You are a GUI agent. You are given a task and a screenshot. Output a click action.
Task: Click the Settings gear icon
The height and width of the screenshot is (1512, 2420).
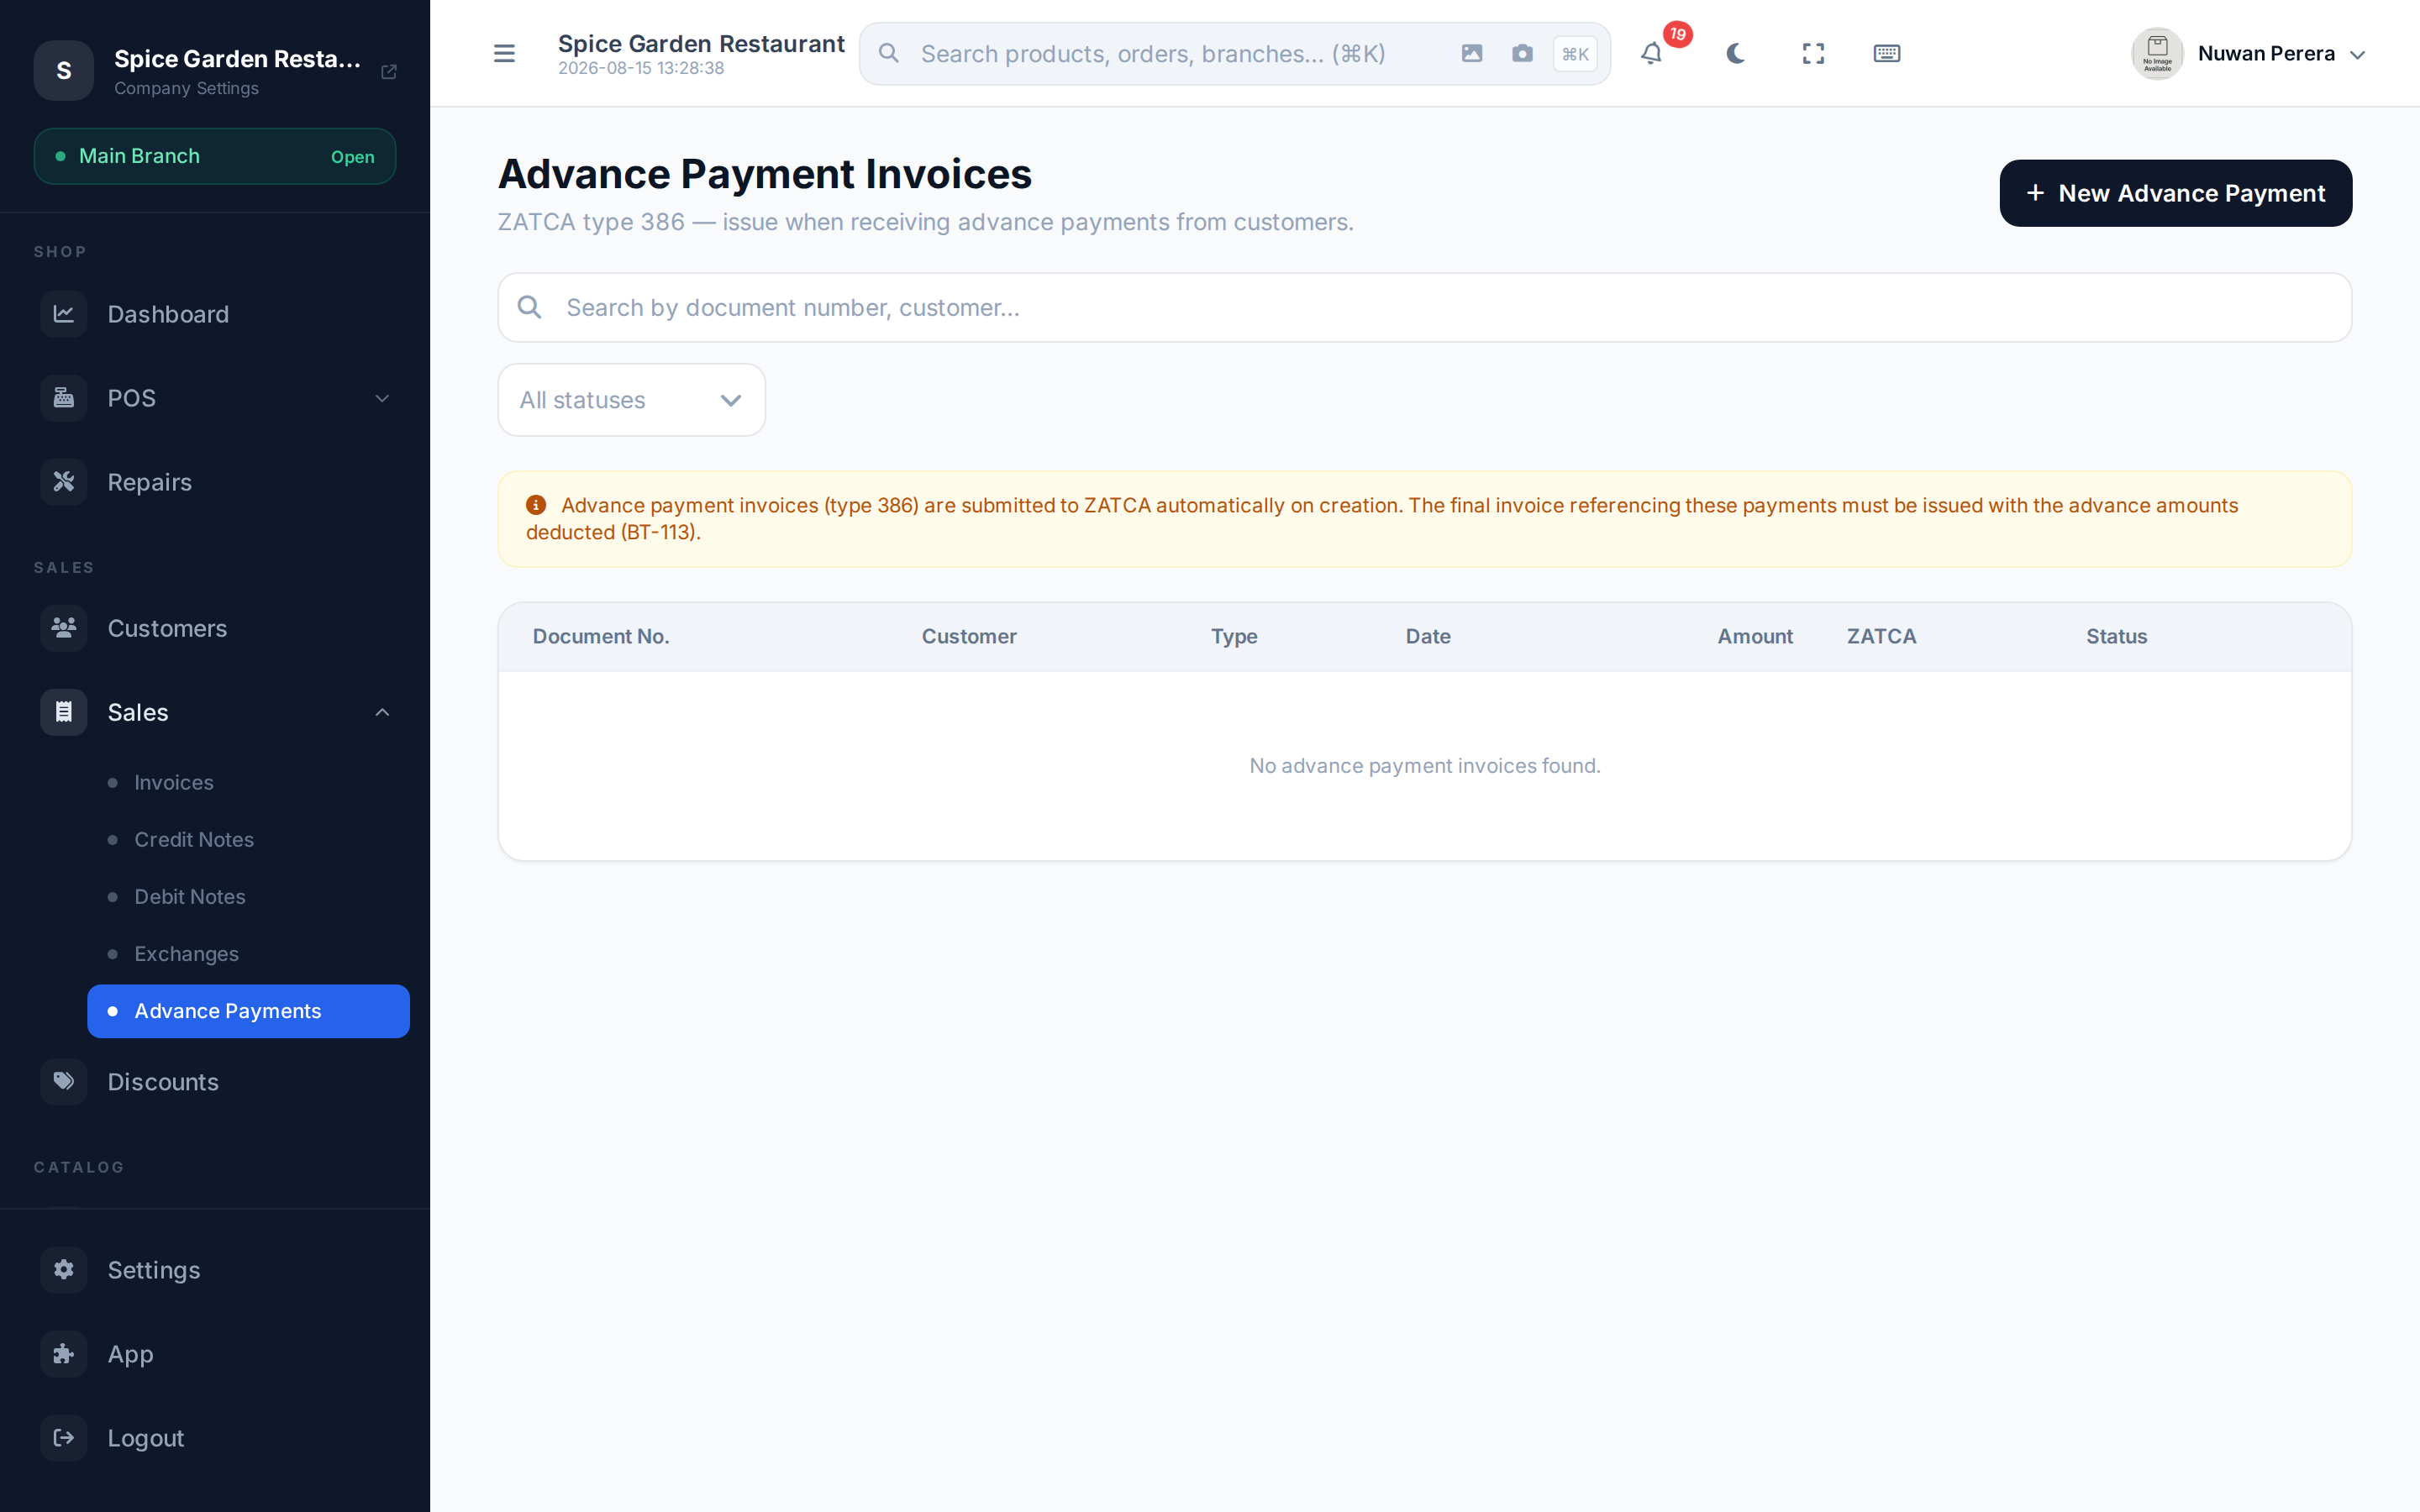click(64, 1269)
